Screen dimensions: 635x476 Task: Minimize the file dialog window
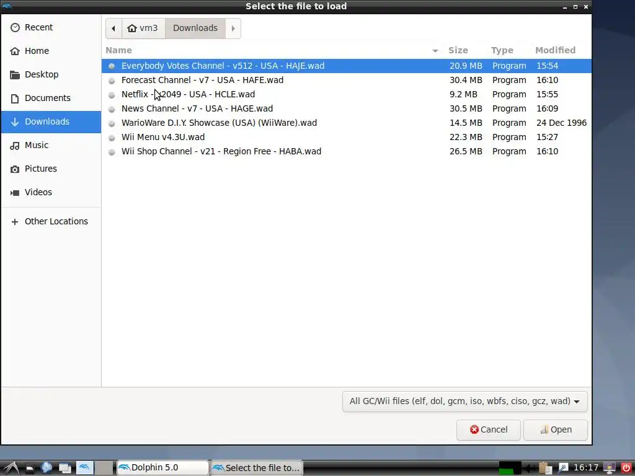[564, 7]
